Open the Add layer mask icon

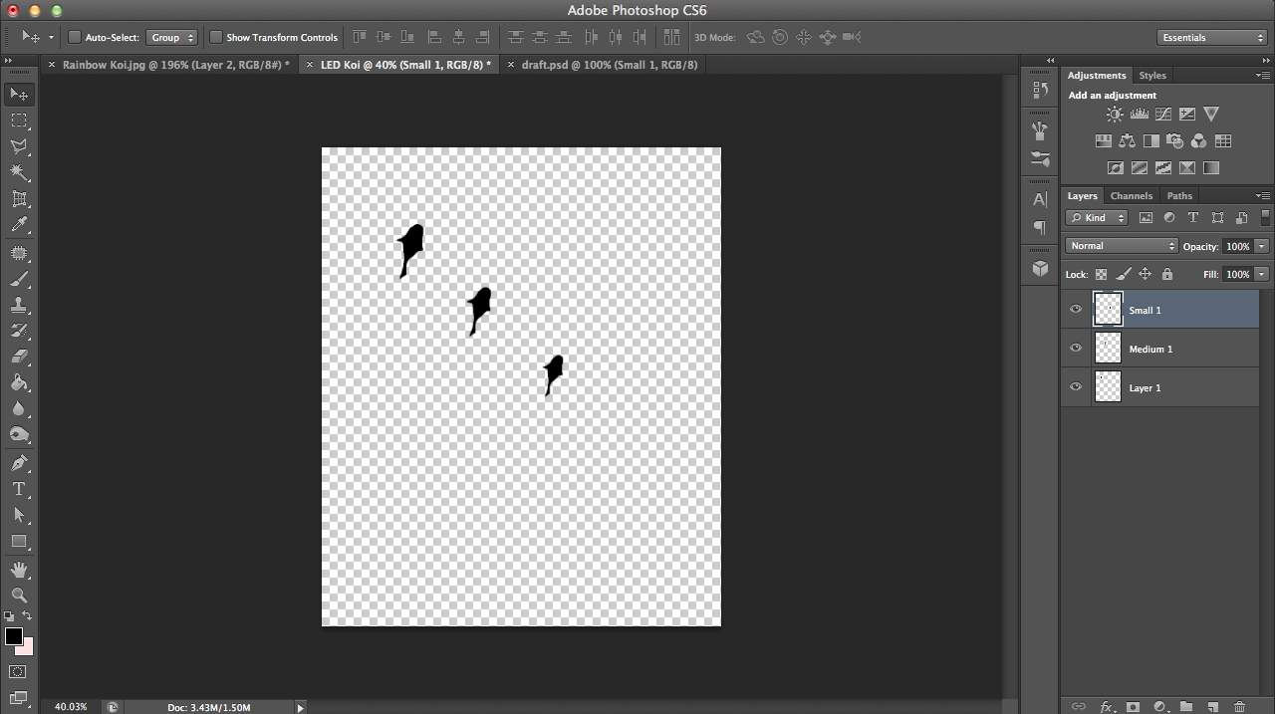pyautogui.click(x=1131, y=705)
